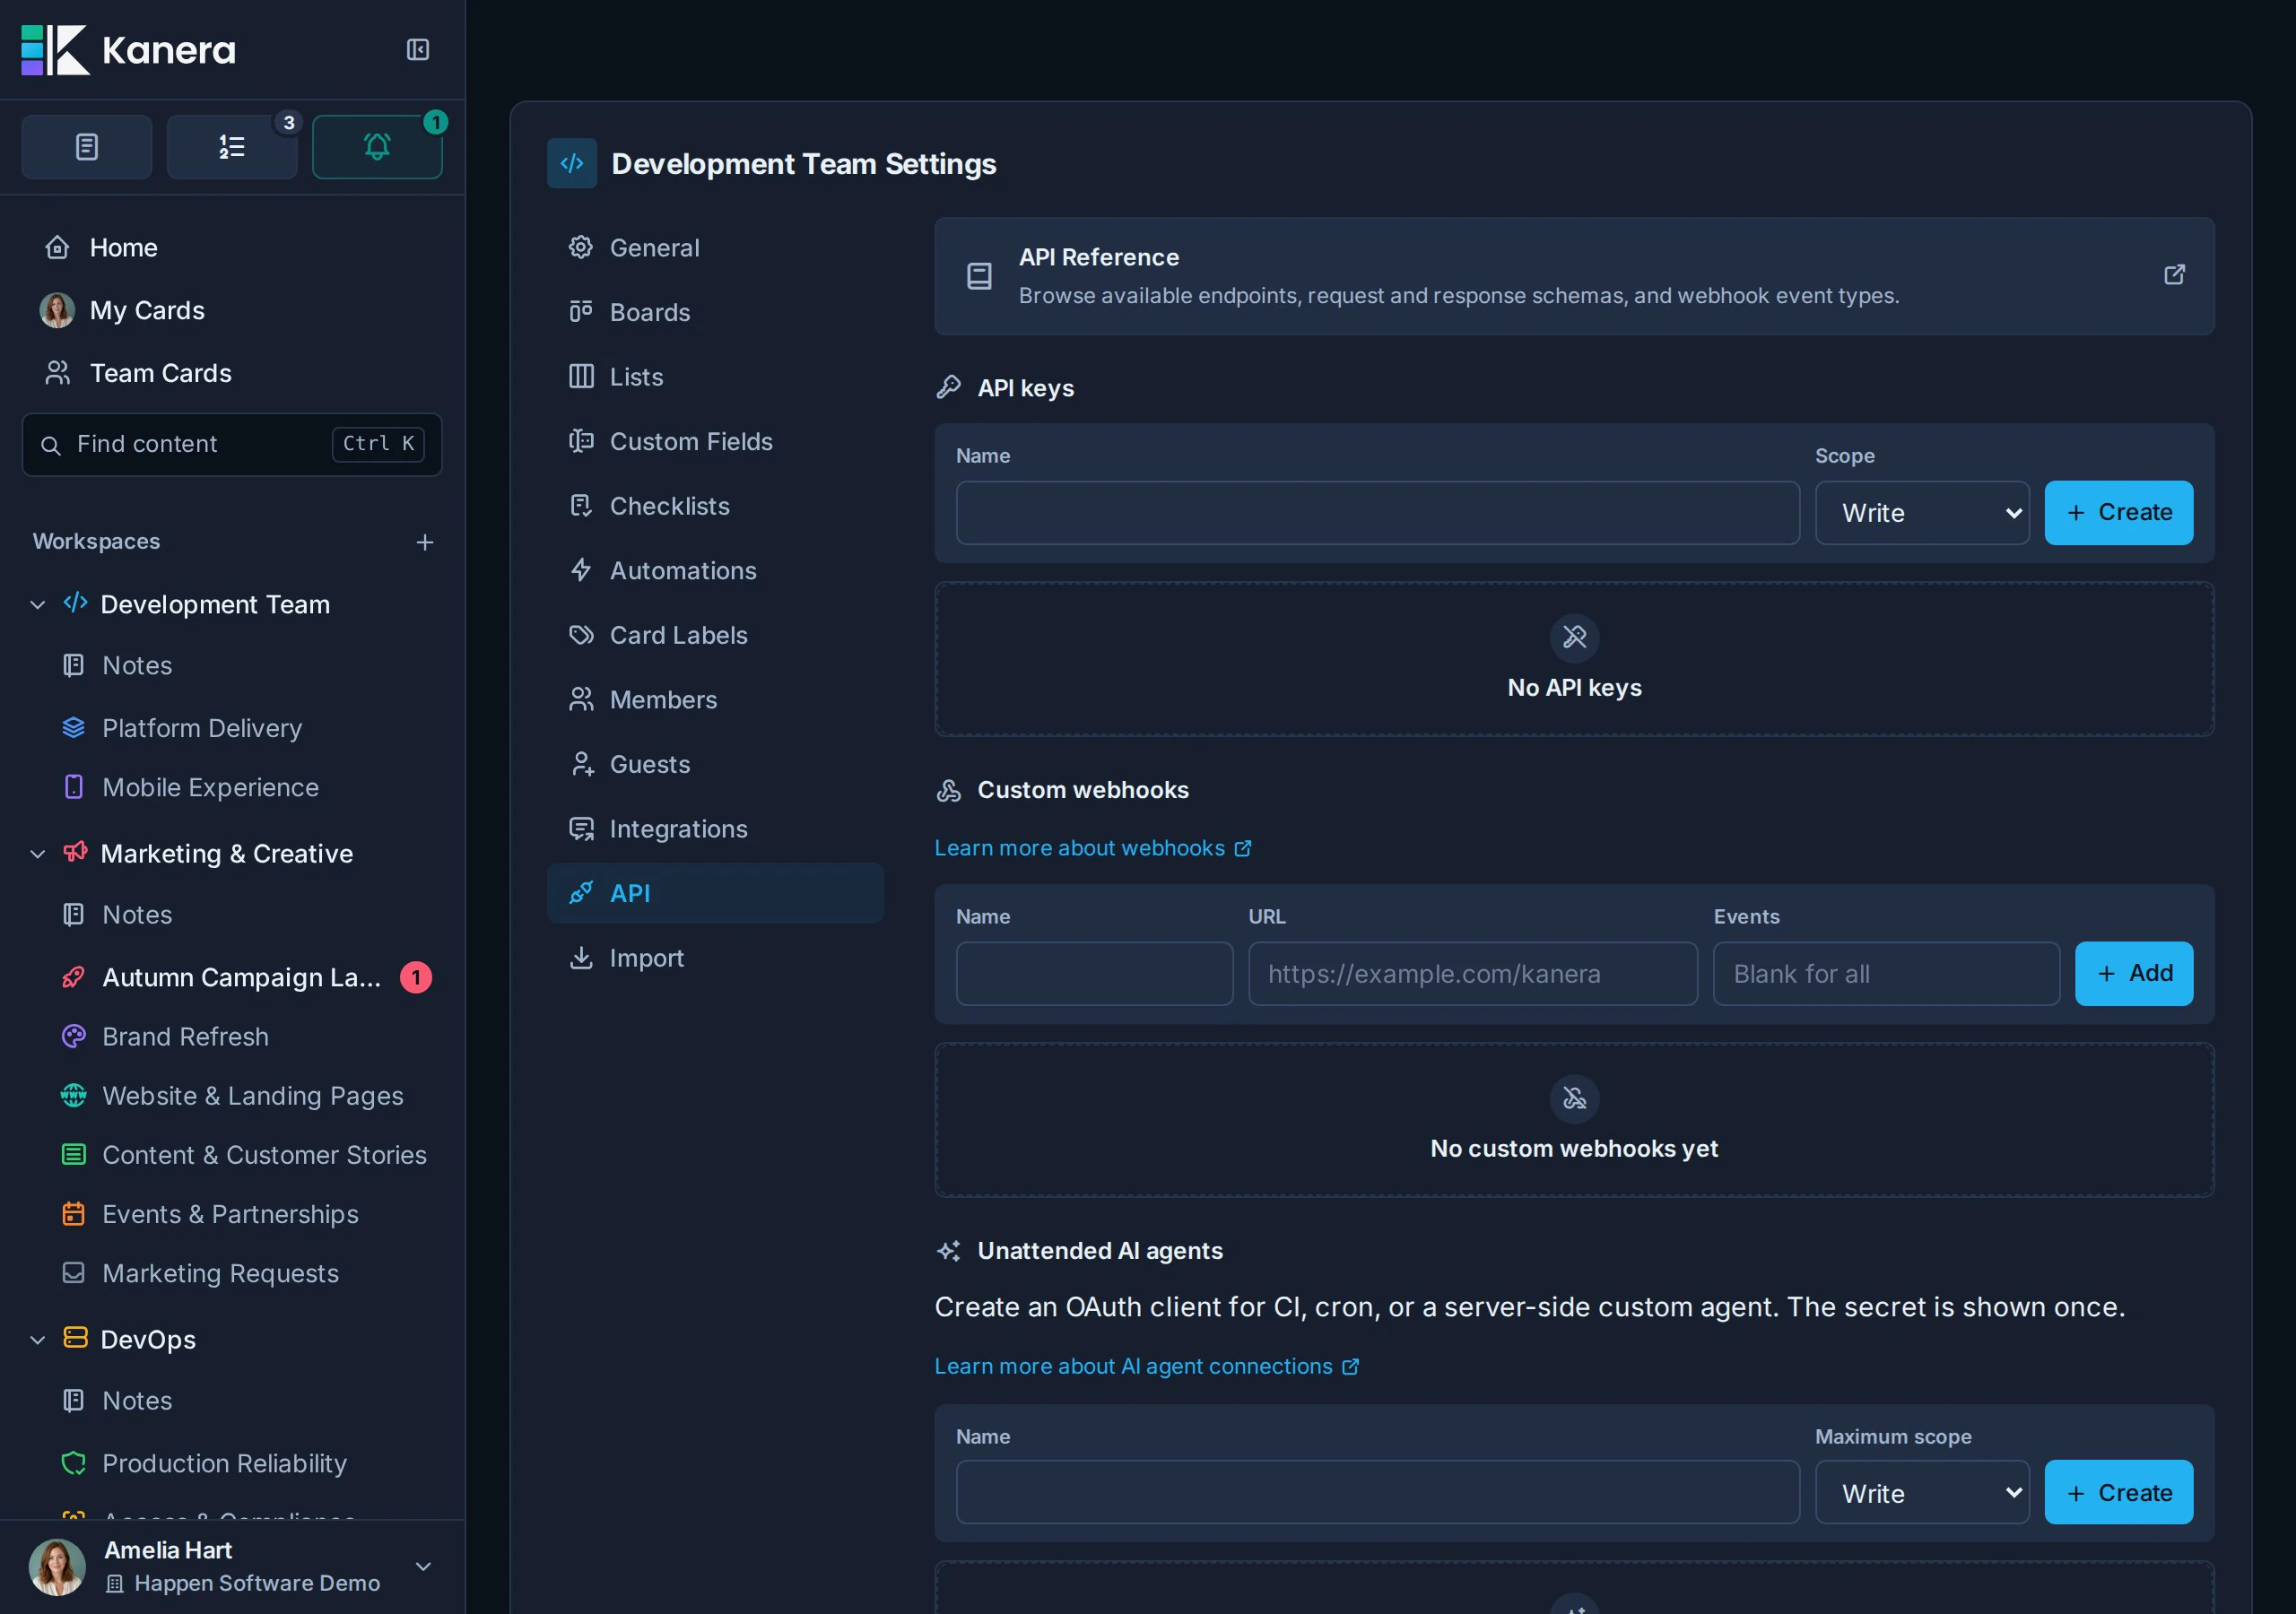Open the notes document icon button
This screenshot has height=1614, width=2296.
[x=87, y=147]
